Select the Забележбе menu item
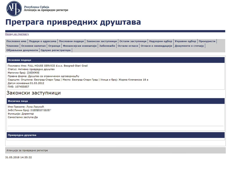 (107, 46)
